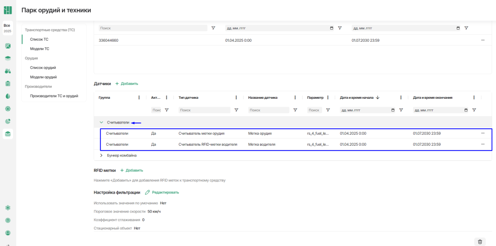Click Добавить next to Датчики
496x246 pixels.
[126, 84]
